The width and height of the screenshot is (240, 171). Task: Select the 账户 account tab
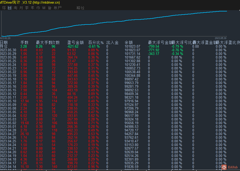(58, 8)
